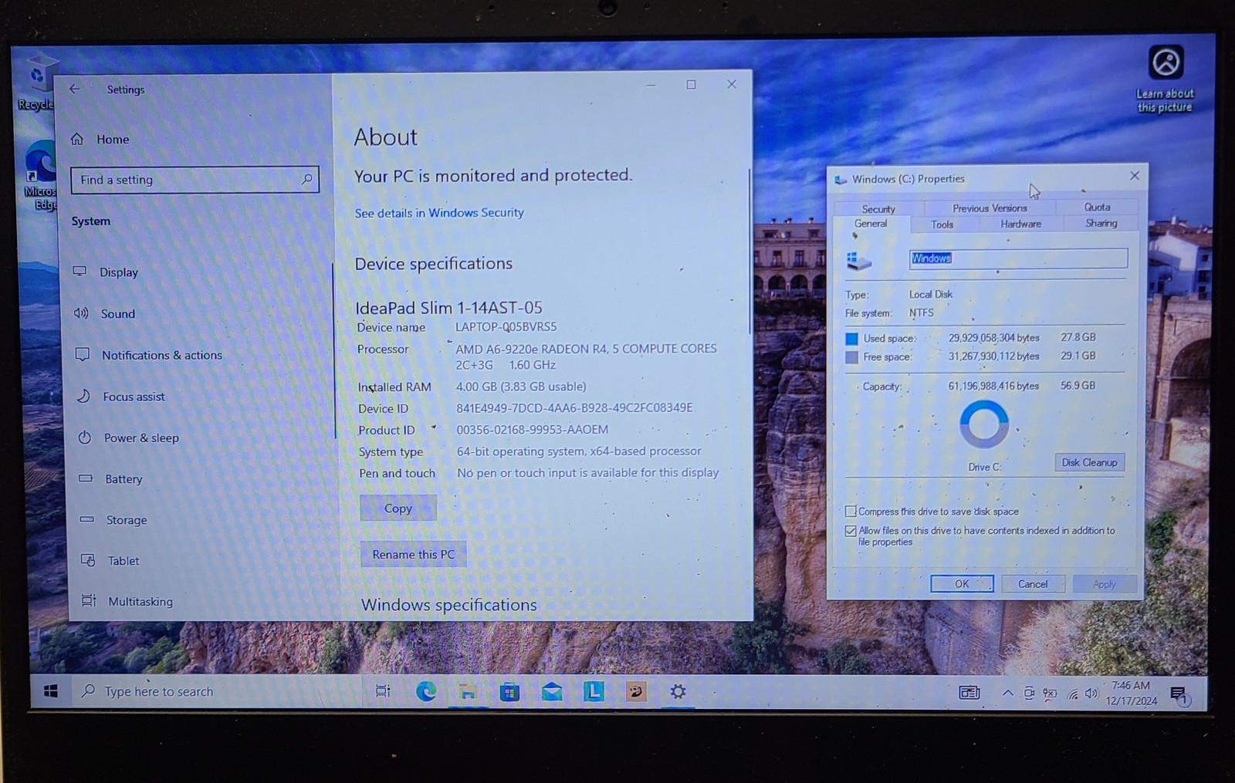Click the Free space value 29.1 GB

click(x=1078, y=356)
